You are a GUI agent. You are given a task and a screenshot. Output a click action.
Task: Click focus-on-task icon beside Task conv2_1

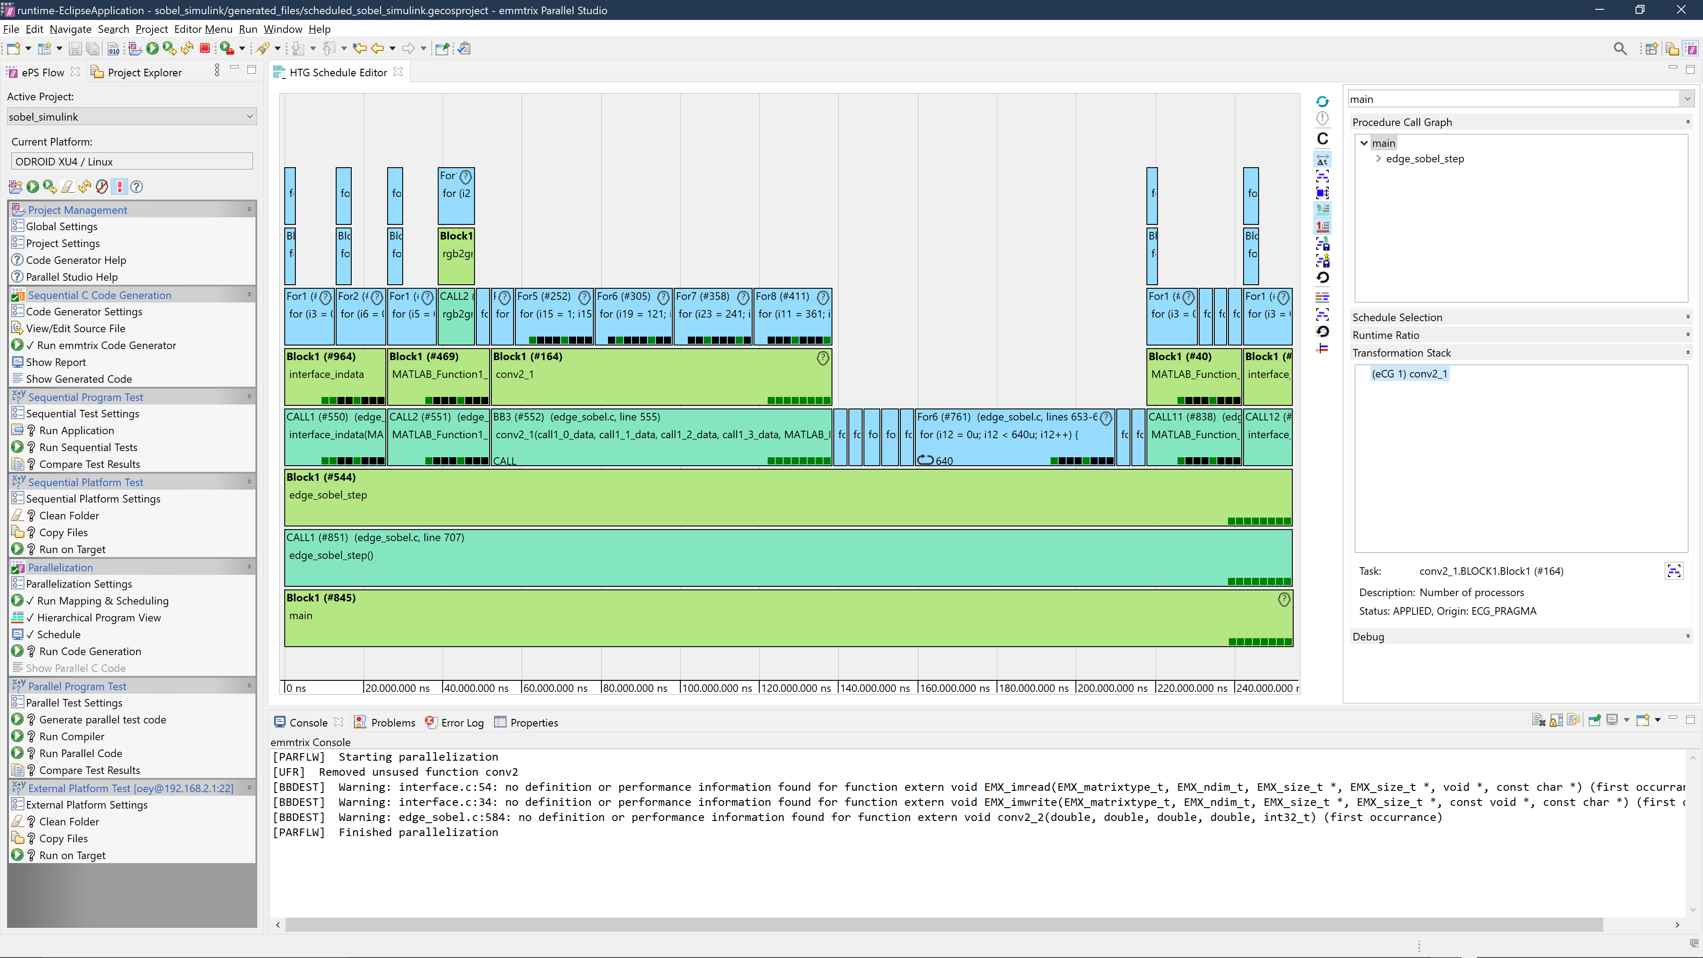tap(1674, 570)
